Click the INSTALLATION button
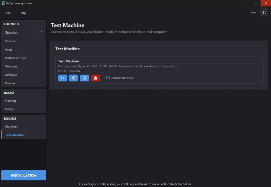This screenshot has height=187, width=271. 24,175
